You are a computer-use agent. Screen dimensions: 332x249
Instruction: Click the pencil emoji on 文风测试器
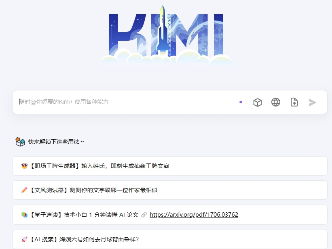coord(24,190)
